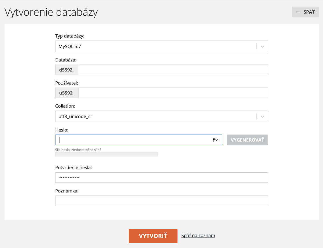Click the Typ databázy: label

tap(70, 36)
